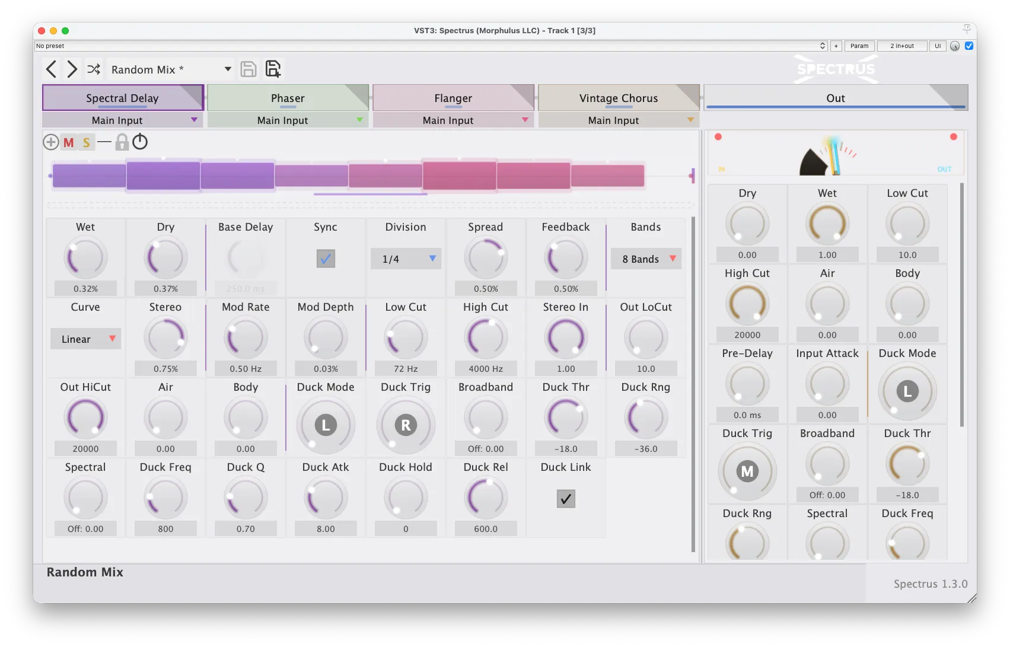This screenshot has height=647, width=1010.
Task: Click the Input Attack knob in Out panel
Action: (x=827, y=384)
